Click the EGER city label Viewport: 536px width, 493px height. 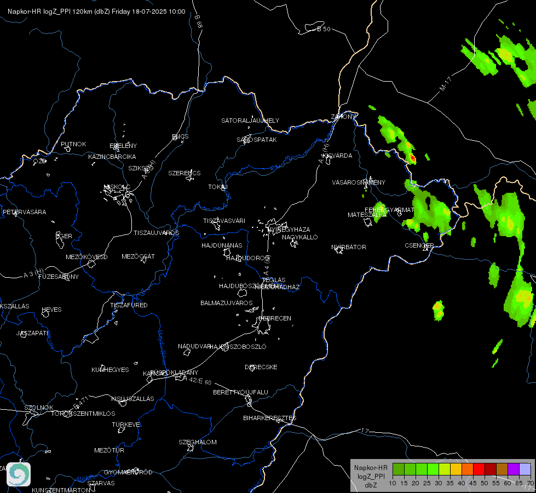[x=64, y=236]
